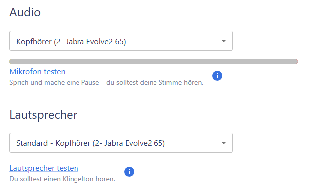309x188 pixels.
Task: Click the word "testen" in Lautsprecher testen
Action: pos(68,168)
